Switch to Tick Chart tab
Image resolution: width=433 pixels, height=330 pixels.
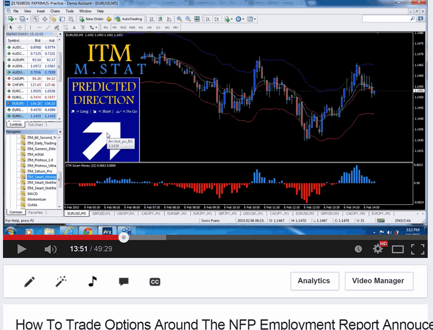tap(36, 125)
